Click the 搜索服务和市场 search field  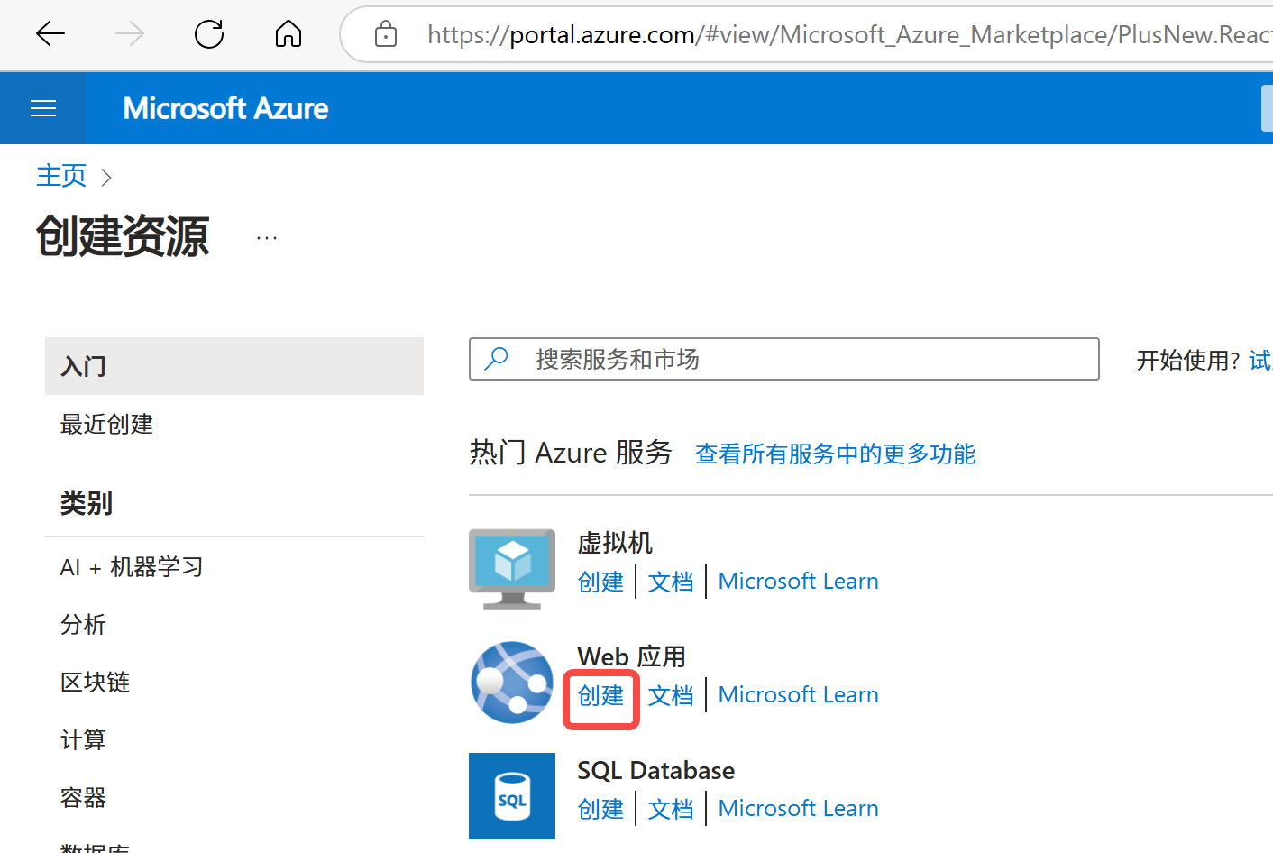[x=784, y=359]
